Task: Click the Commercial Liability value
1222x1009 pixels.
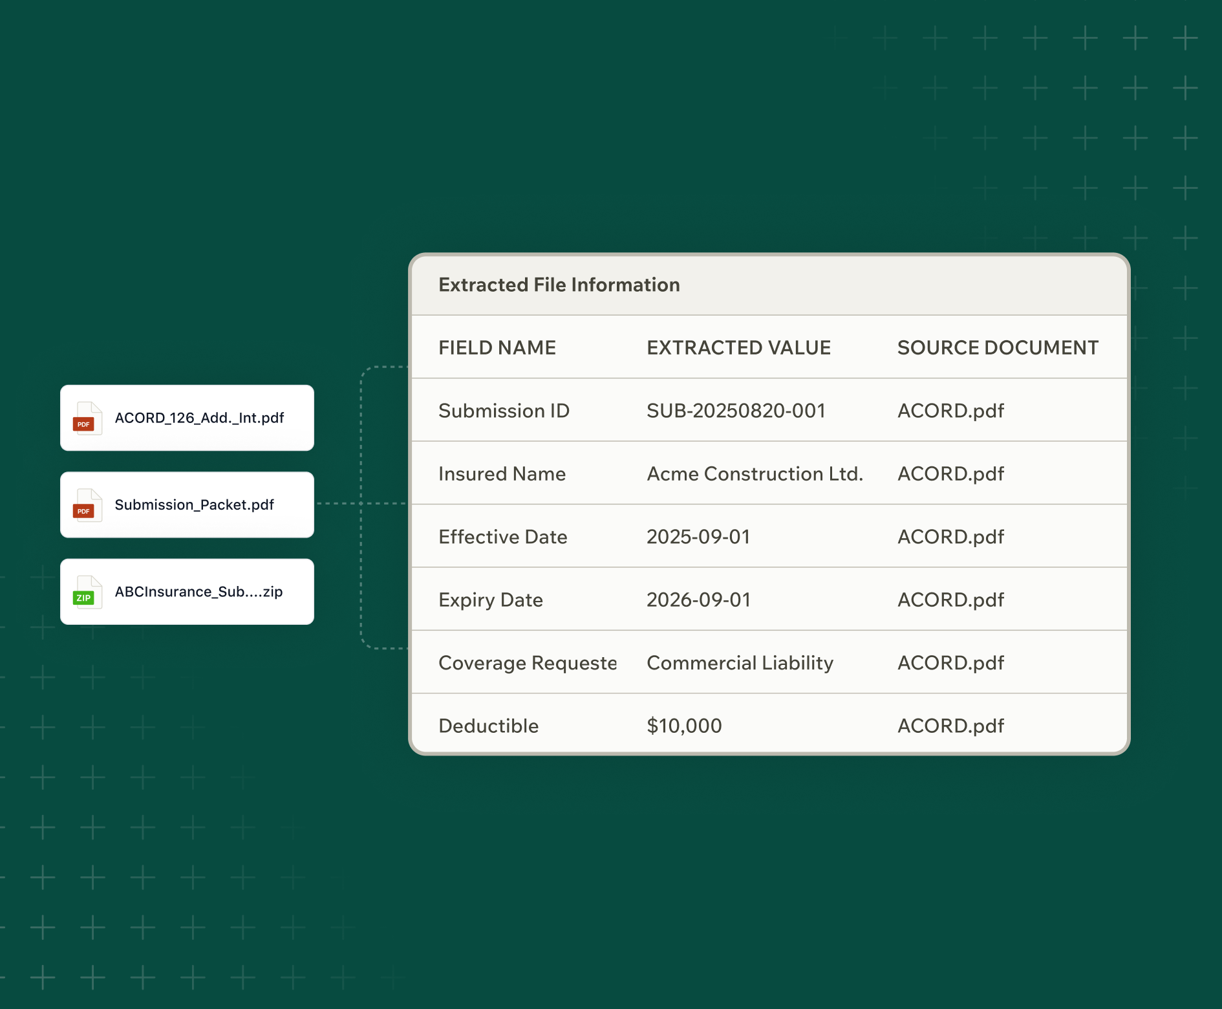Action: (740, 663)
